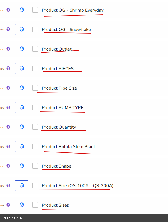Click the gear icon for Product Pipe Size

pos(22,88)
